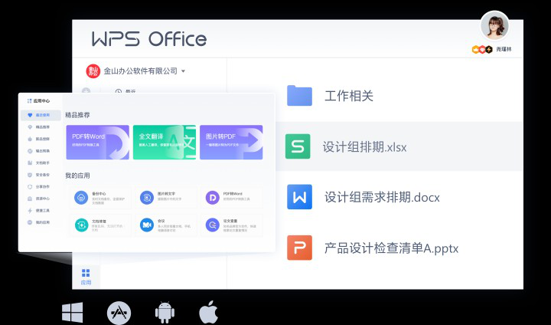Click the 图片转文字 app title text
Screen dimensions: 551x325
166,194
